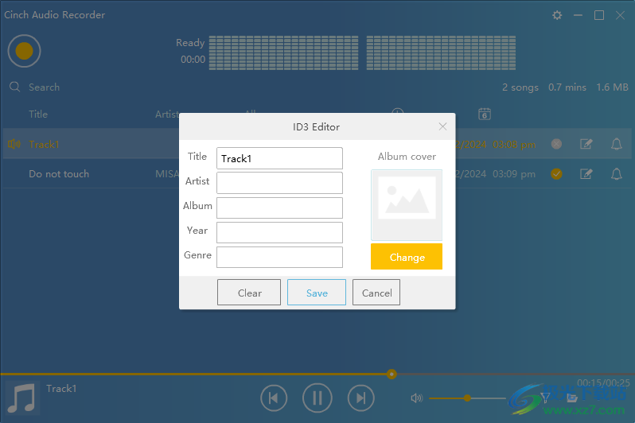
Task: Click the playback progress bar handle
Action: tap(392, 374)
